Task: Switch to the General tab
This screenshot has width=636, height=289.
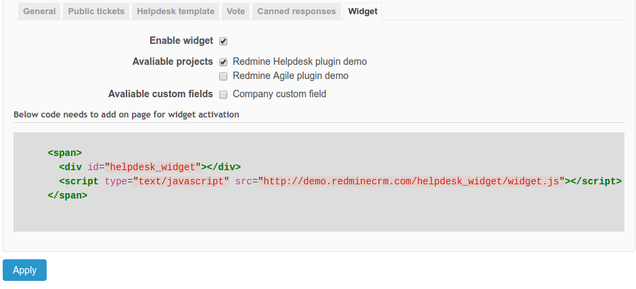Action: pyautogui.click(x=39, y=11)
